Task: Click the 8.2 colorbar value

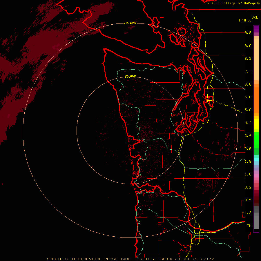Action: click(248, 58)
